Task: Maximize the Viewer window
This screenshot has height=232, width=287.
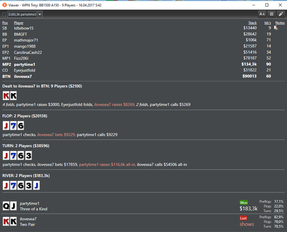Action: (267, 5)
